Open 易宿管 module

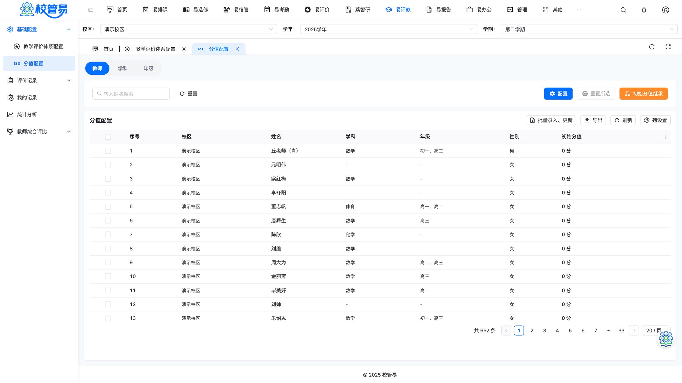click(x=236, y=10)
